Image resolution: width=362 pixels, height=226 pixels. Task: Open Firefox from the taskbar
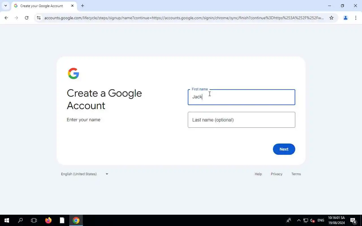click(48, 220)
